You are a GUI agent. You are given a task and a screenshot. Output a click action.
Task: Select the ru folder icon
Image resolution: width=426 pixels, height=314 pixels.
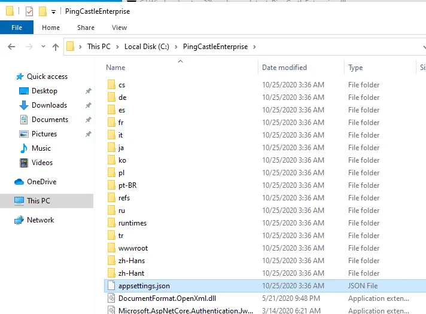tap(111, 210)
